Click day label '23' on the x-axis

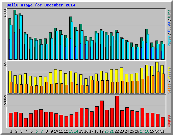point(122,131)
